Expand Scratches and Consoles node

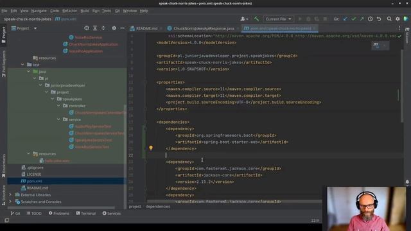point(10,201)
